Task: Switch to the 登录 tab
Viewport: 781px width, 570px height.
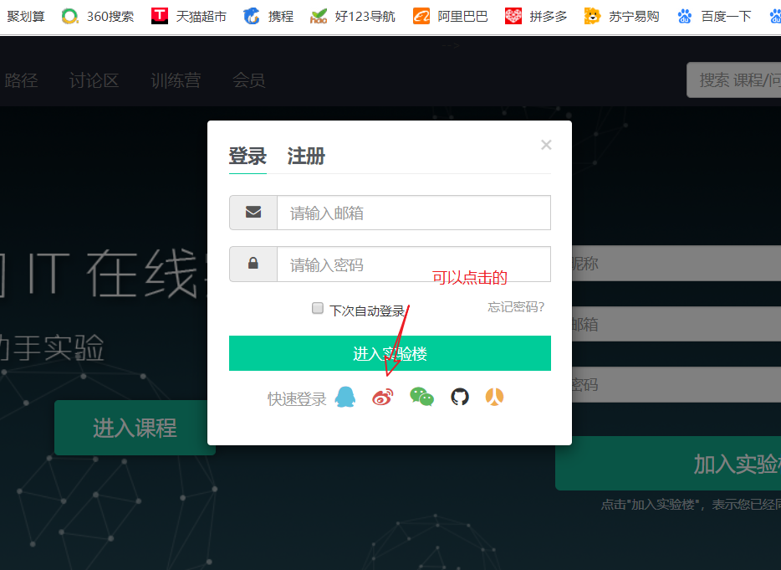Action: pos(248,156)
